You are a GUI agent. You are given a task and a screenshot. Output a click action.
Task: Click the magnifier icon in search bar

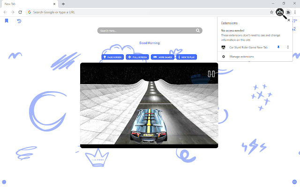pyautogui.click(x=198, y=31)
